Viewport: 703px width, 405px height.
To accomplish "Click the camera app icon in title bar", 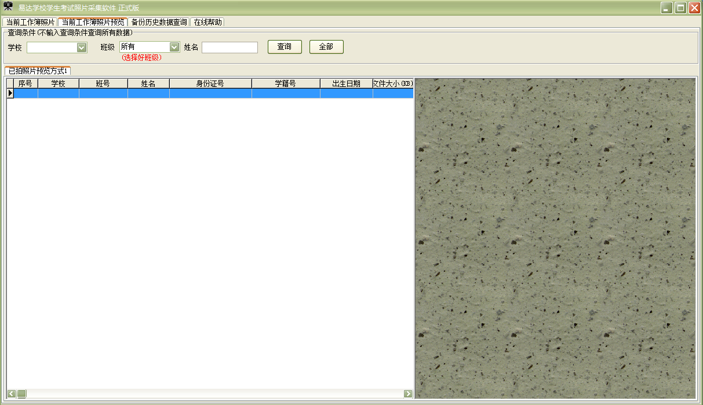I will point(8,8).
